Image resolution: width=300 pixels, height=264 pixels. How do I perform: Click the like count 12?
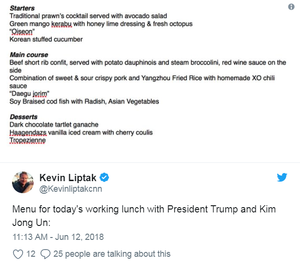tap(31, 253)
